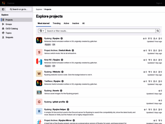Click merge requests icon of Ryujinx Helper
165x124 pixels.
154,110
